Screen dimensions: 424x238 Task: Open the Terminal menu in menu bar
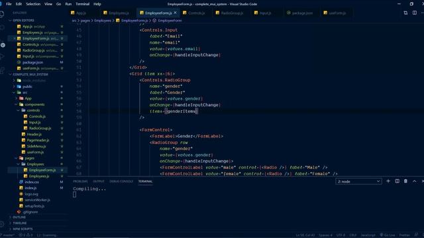[82, 4]
